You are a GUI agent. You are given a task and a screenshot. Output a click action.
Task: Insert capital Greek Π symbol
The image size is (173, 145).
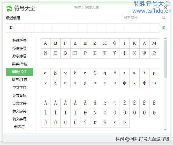pyautogui.click(x=75, y=53)
